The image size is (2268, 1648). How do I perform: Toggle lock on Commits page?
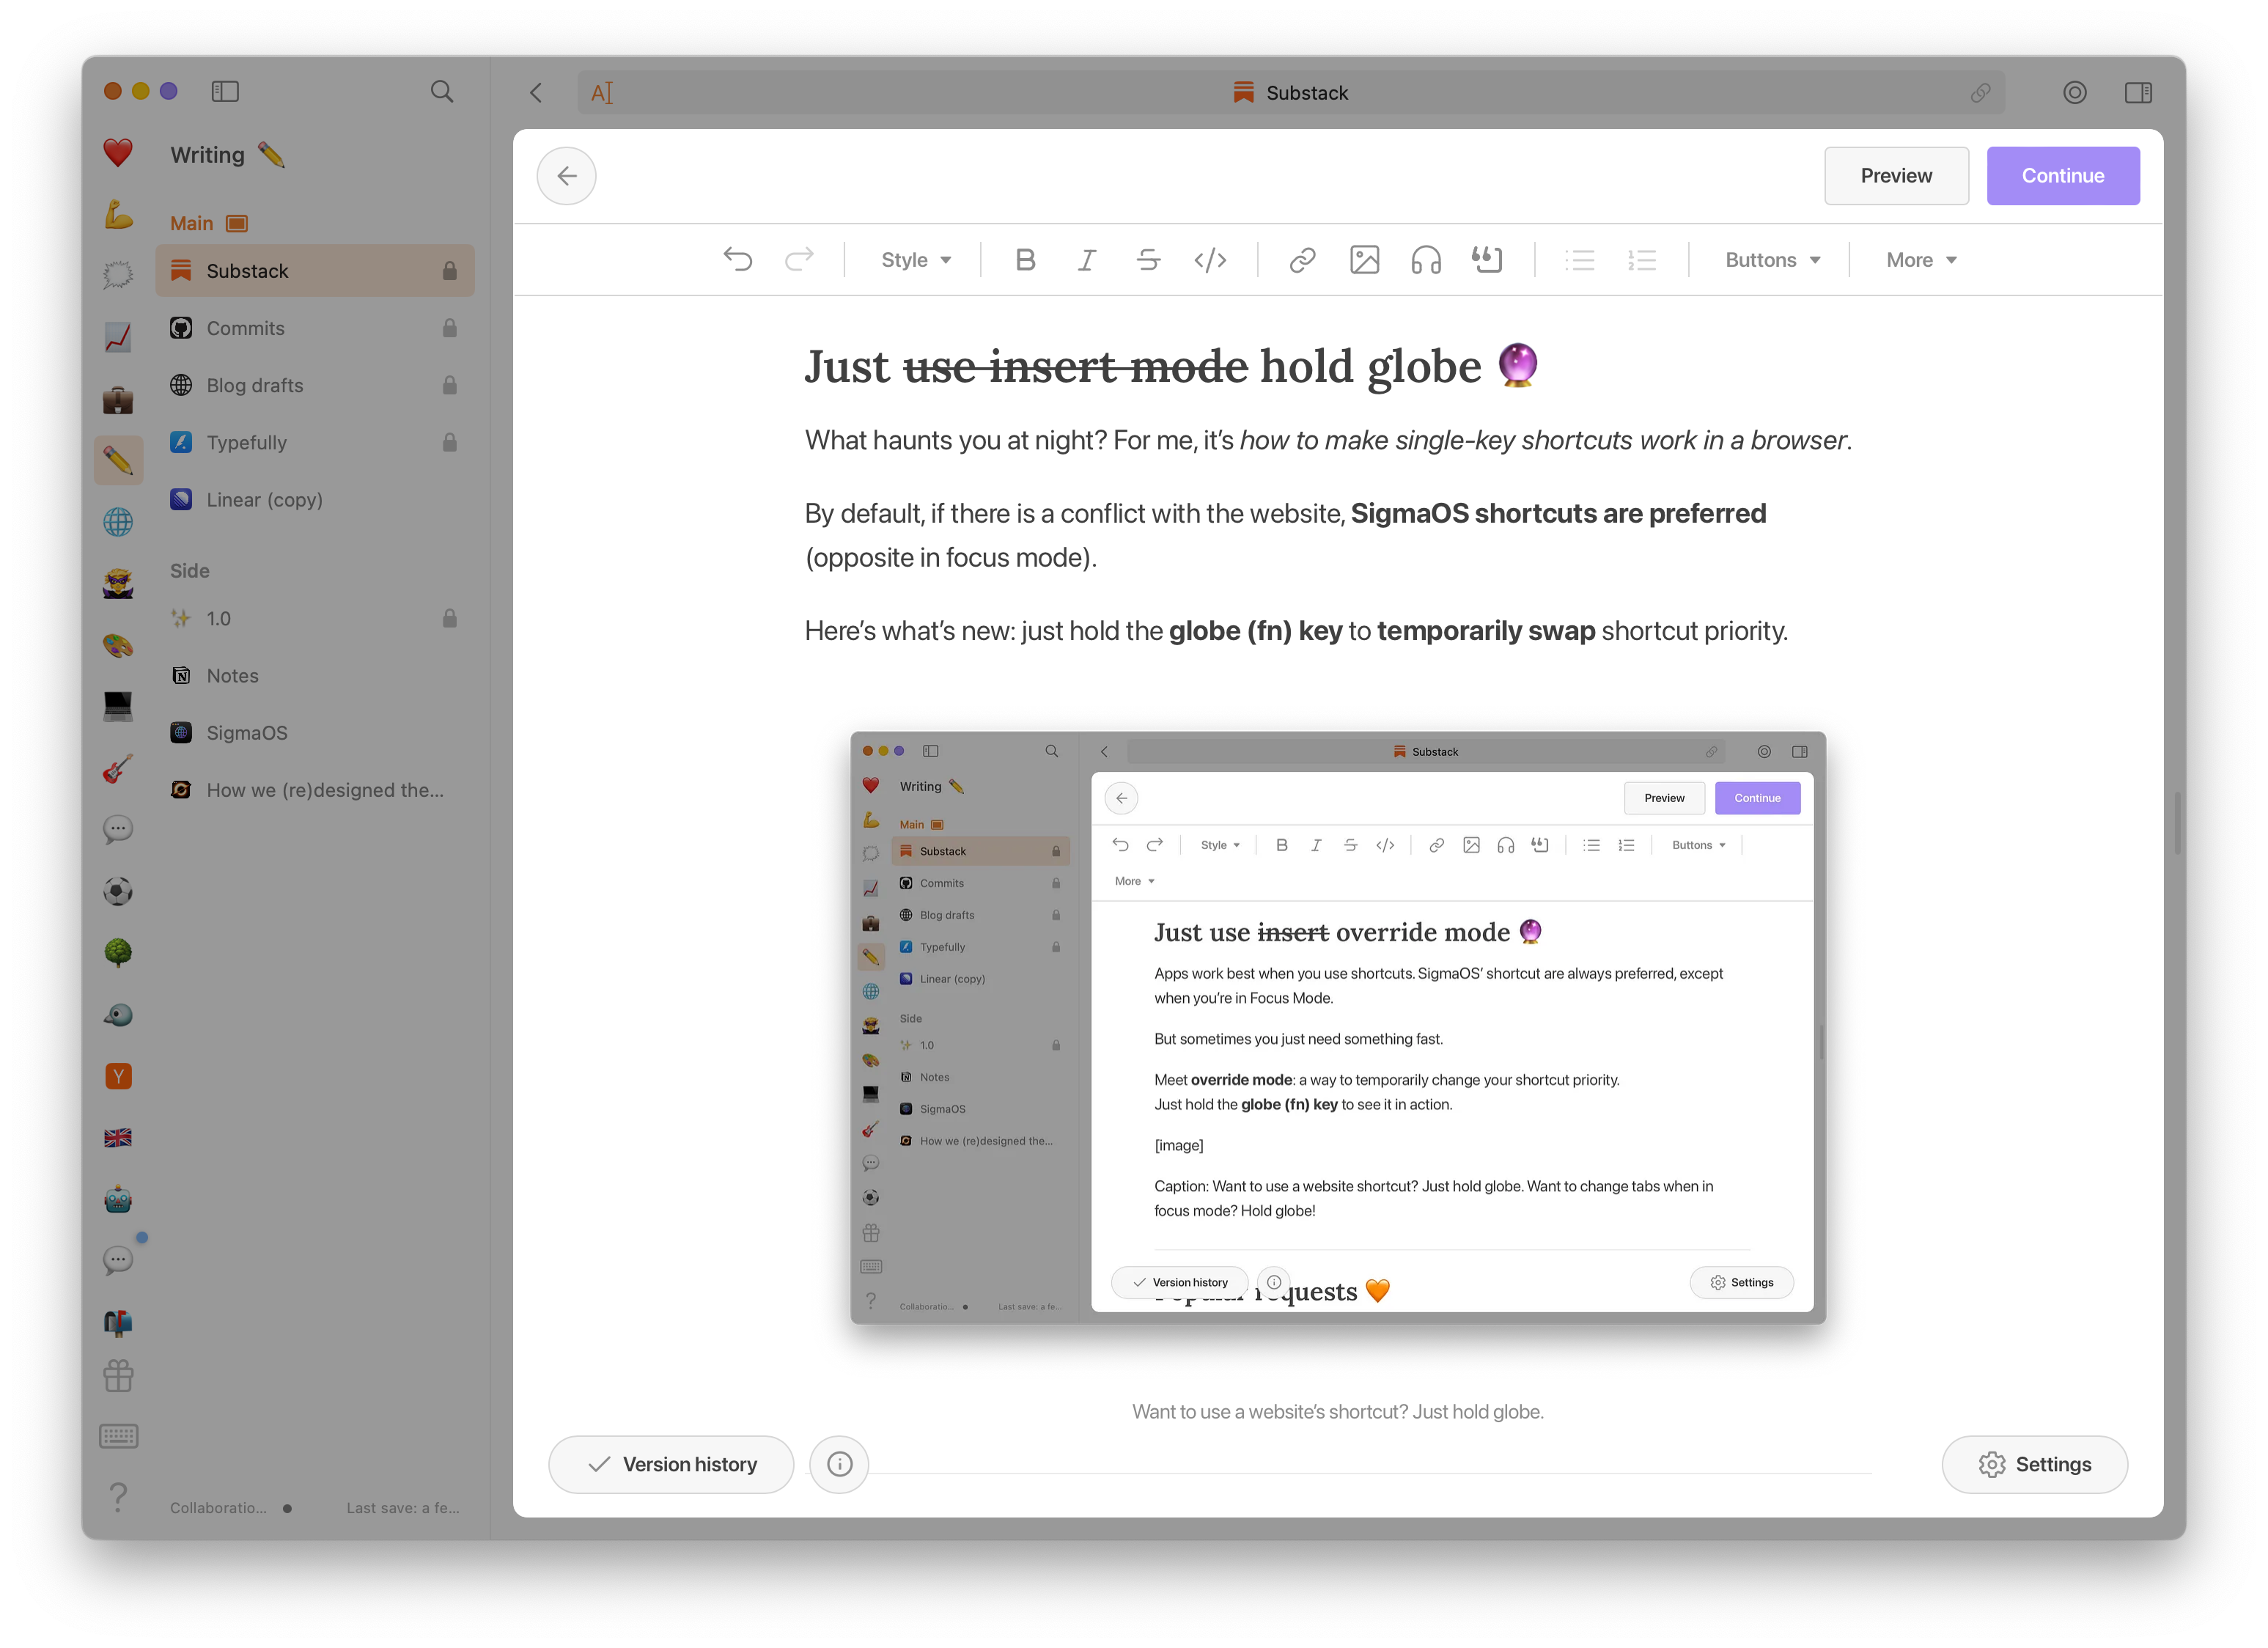450,328
